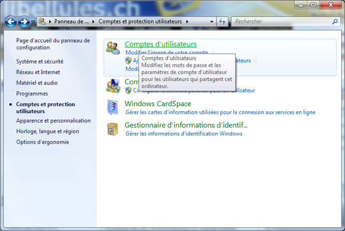Click the Windows CardSpace icon
This screenshot has height=231, width=345.
113,108
